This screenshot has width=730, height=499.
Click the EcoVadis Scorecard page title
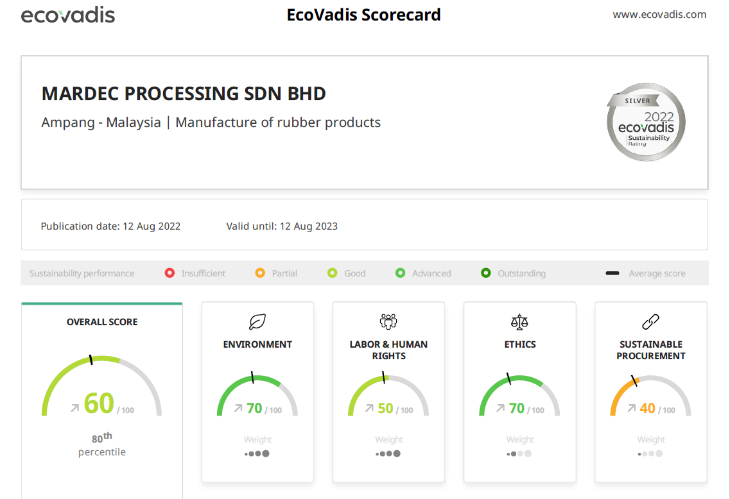363,14
